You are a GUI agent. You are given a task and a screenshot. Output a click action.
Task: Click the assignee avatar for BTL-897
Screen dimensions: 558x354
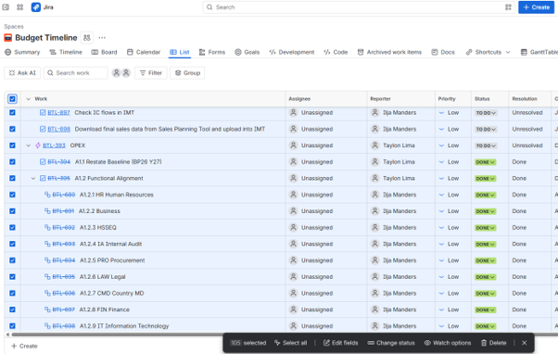(x=293, y=112)
